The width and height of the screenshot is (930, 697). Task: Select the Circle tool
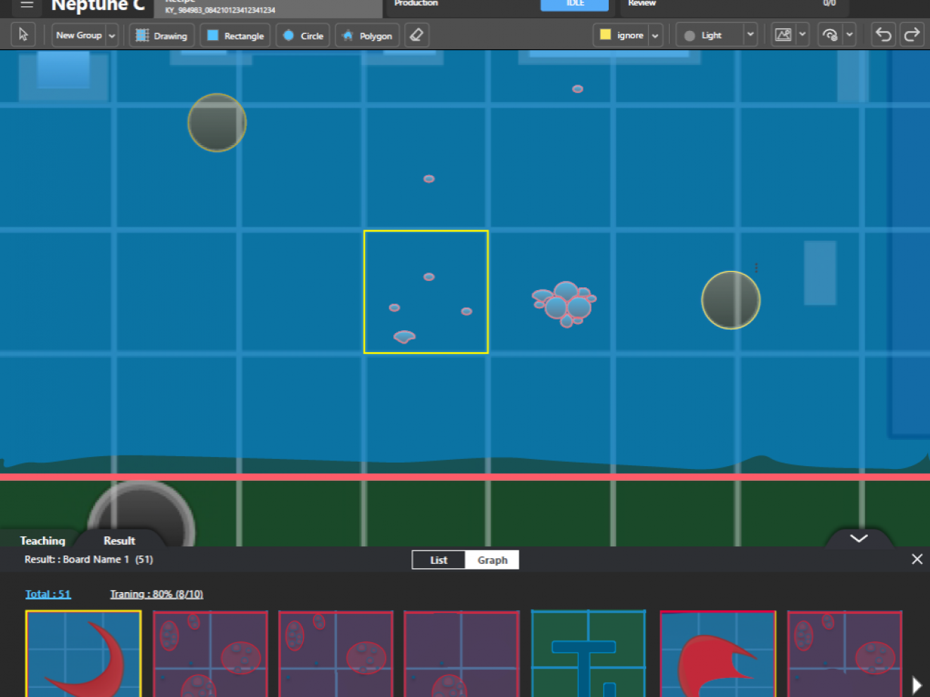click(303, 35)
